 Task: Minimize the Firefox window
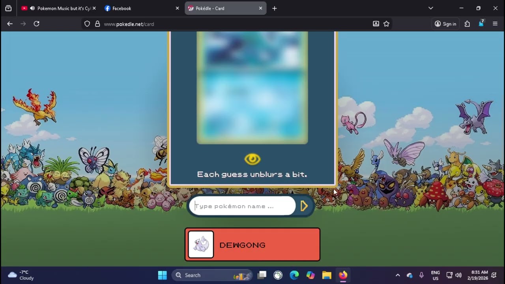tap(461, 8)
